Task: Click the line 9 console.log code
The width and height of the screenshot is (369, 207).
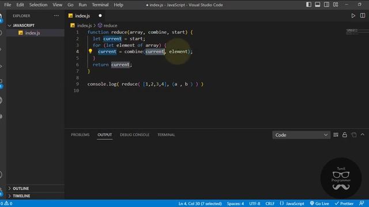Action: click(145, 84)
